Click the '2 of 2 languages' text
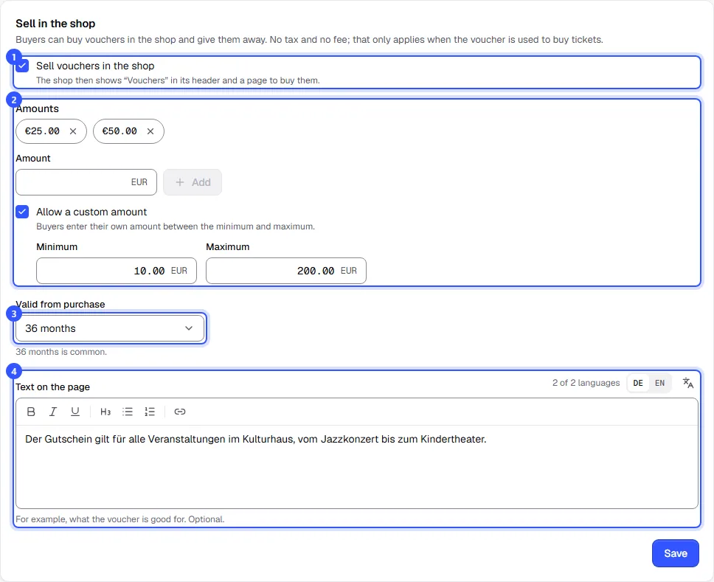Viewport: 714px width, 582px height. pyautogui.click(x=586, y=383)
